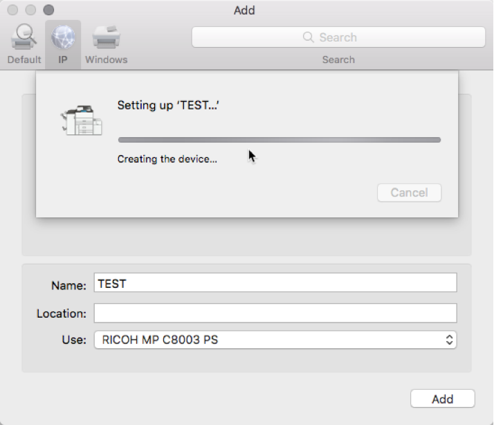Switch to the IP printer tab

(63, 44)
